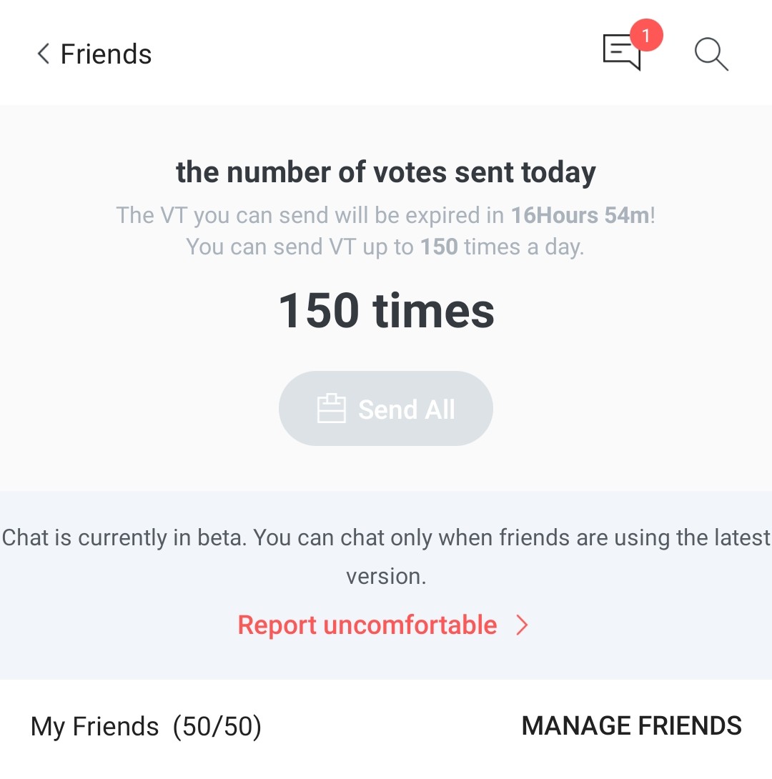This screenshot has width=772, height=779.
Task: Expand the chevron next to Report uncomfortable
Action: [x=522, y=625]
